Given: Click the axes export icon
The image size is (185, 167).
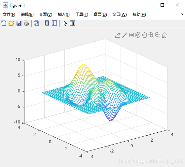Looking at the screenshot, I should click(118, 35).
